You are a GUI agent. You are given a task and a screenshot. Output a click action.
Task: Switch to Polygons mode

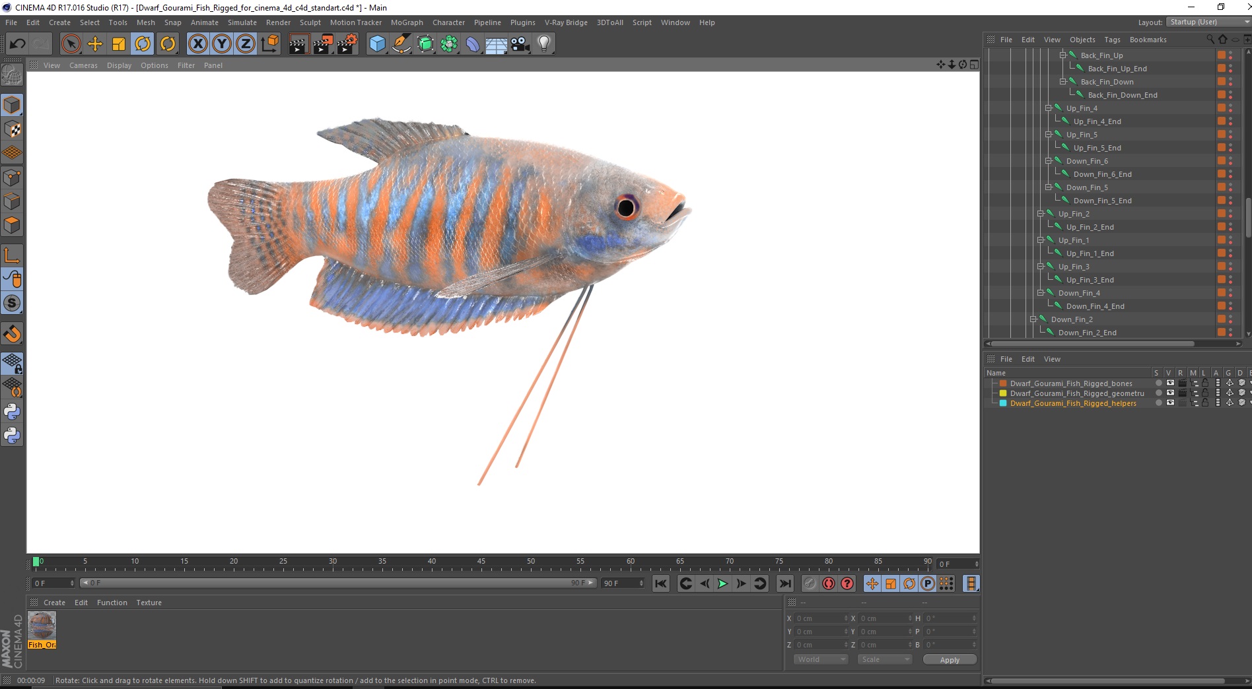12,224
